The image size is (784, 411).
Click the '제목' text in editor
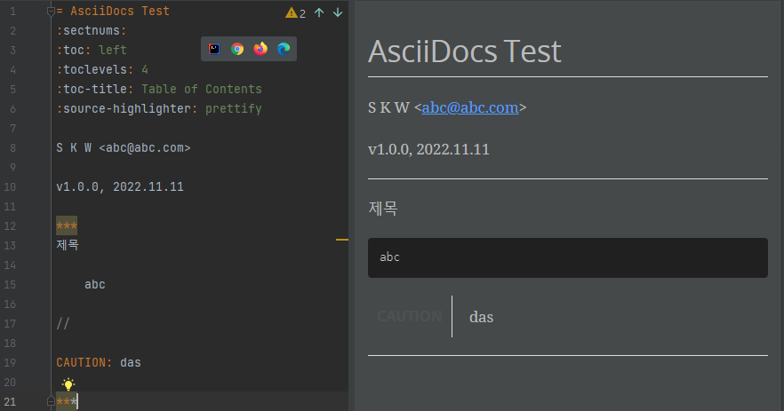coord(68,245)
